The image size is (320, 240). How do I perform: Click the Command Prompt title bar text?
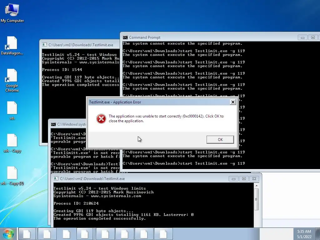144,37
